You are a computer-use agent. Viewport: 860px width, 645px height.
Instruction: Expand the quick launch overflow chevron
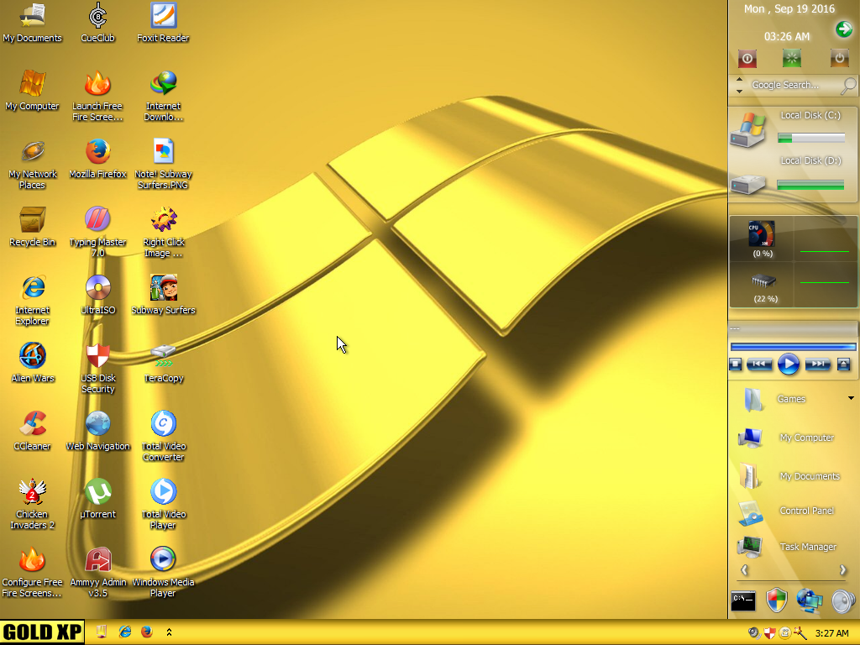[x=169, y=632]
